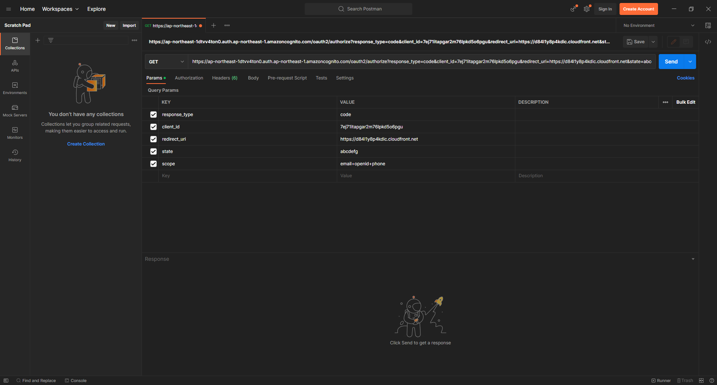This screenshot has width=717, height=385.
Task: Open the Save options dropdown arrow
Action: click(653, 42)
